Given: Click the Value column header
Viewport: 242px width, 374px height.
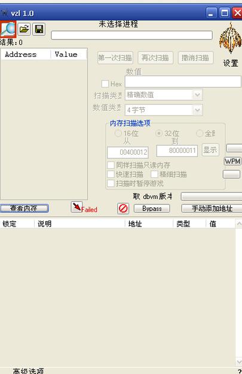Looking at the screenshot, I should (69, 55).
